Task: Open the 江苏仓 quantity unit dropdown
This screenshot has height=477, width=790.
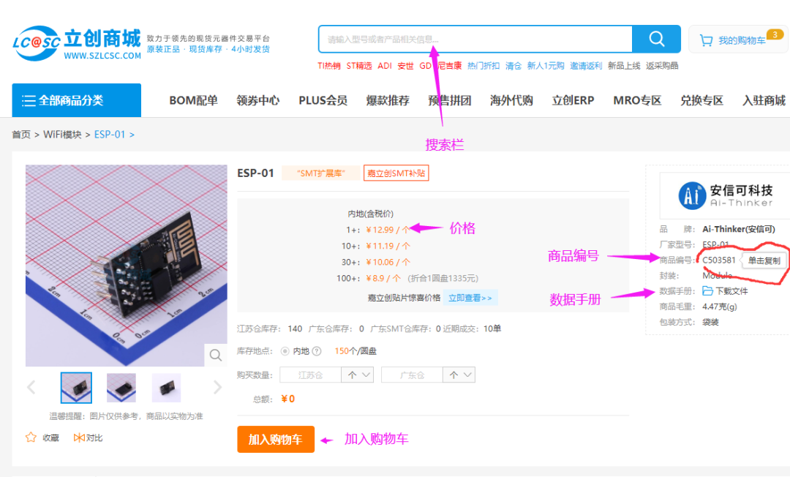Action: (x=358, y=375)
